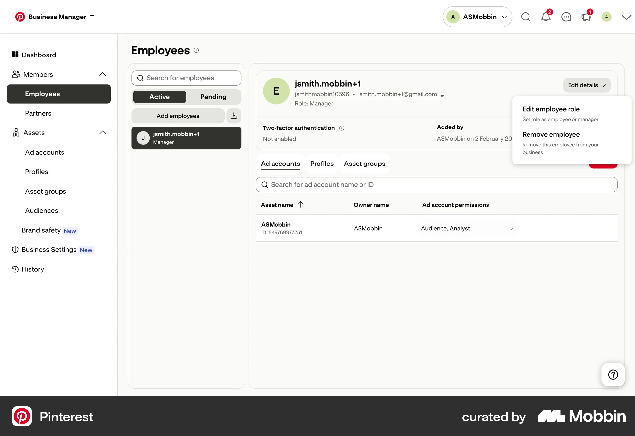The width and height of the screenshot is (635, 436).
Task: Download the employee list via the download icon
Action: click(233, 116)
